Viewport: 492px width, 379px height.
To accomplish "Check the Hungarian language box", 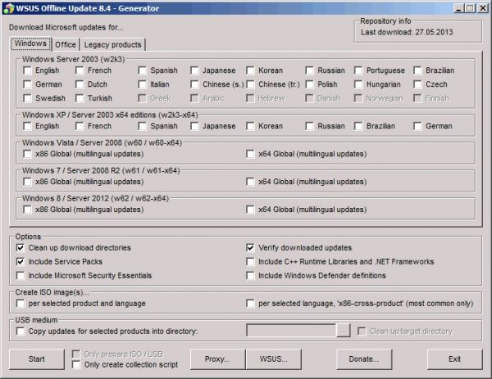I will tap(358, 84).
